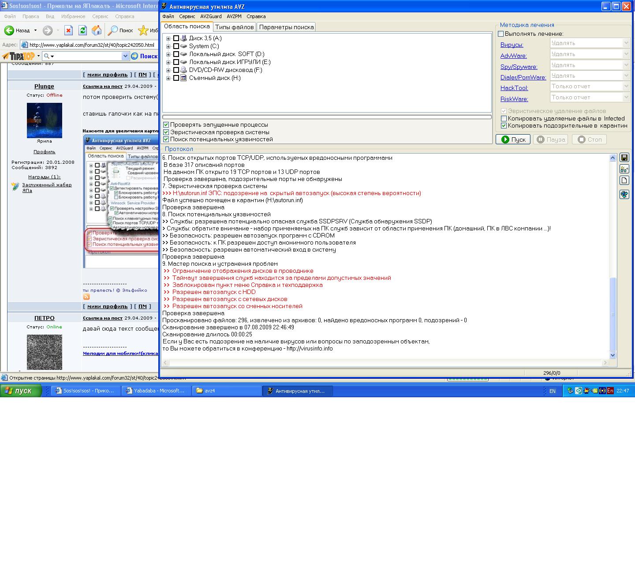
Task: Check the Съемный диск (H:) checkbox
Action: [176, 78]
